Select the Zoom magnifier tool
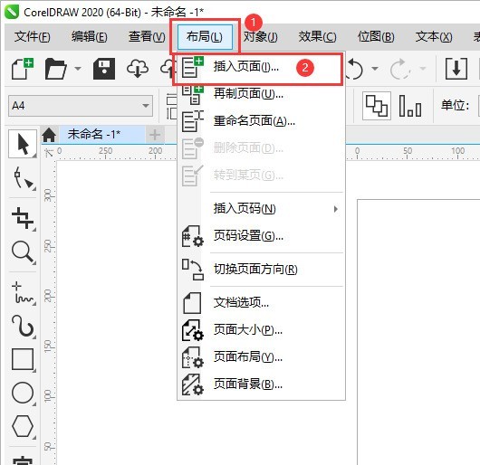This screenshot has width=480, height=465. point(23,252)
